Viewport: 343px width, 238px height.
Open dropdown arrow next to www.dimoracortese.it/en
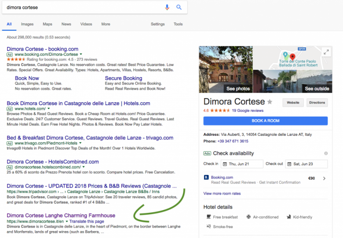coord(67,221)
